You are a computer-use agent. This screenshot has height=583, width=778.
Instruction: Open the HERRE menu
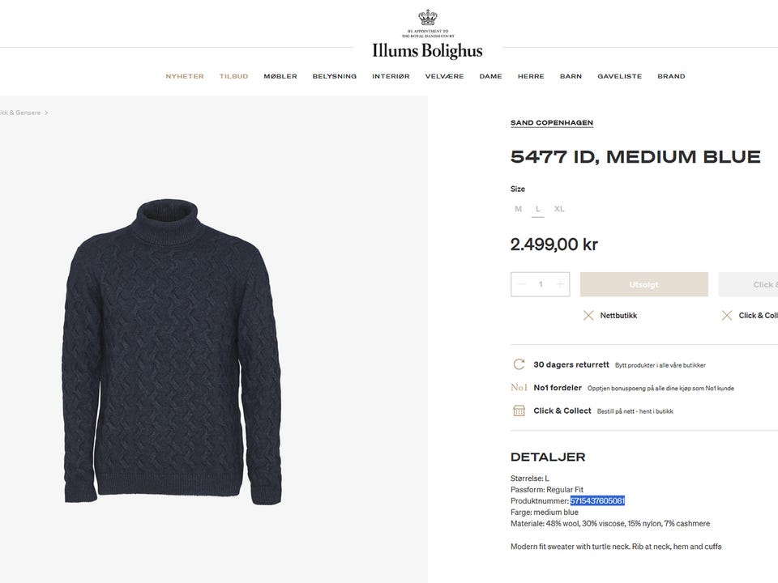click(x=531, y=76)
